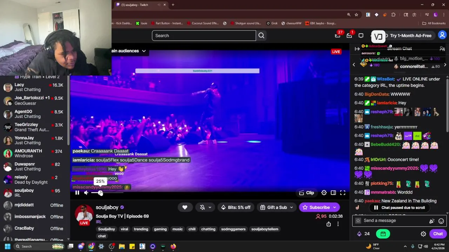
Task: Open Joe_Bartolozzi channel in the sidebar
Action: [x=34, y=100]
